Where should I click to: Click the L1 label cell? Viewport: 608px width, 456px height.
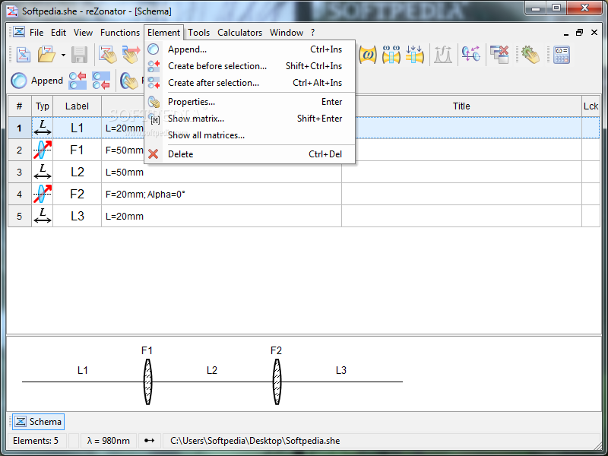[77, 128]
